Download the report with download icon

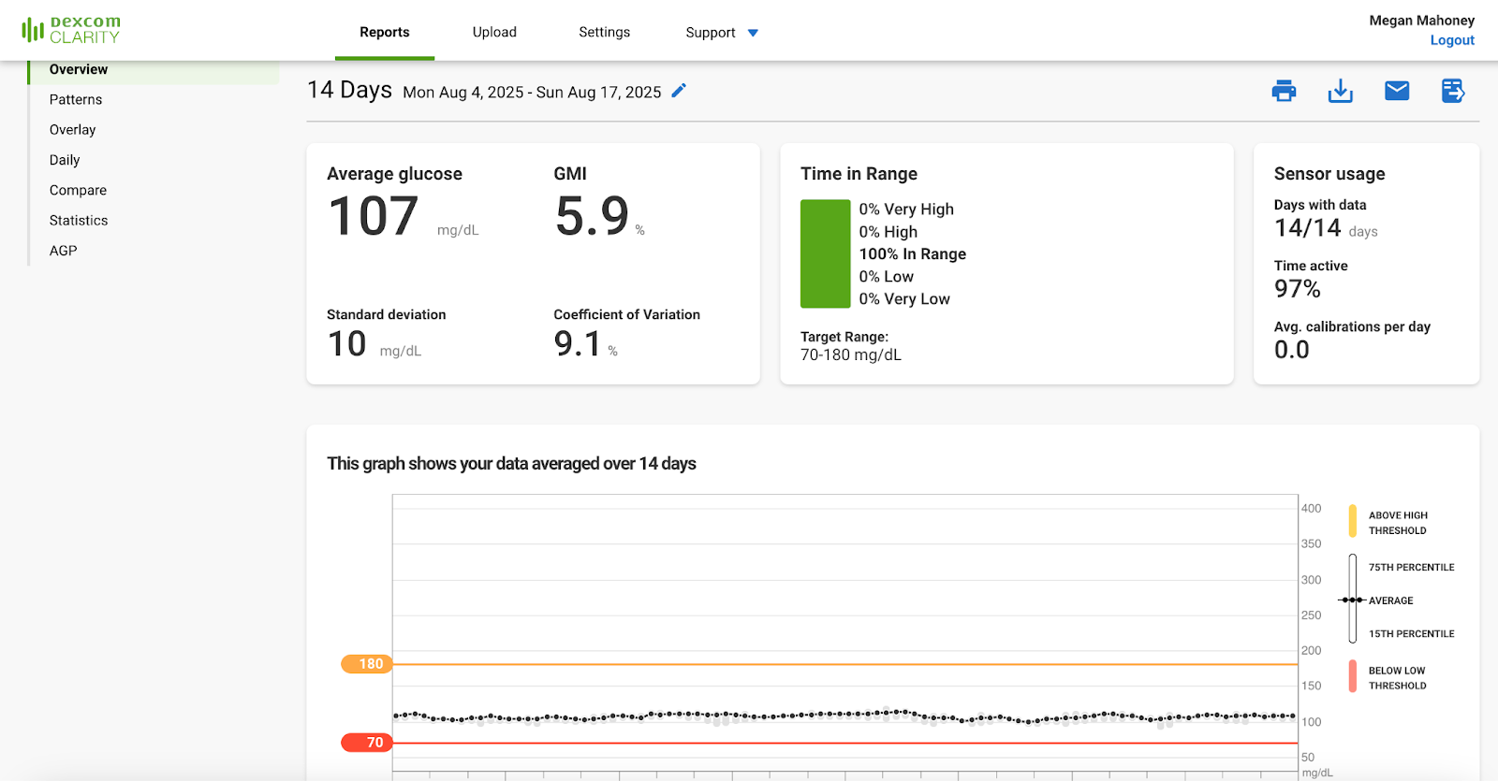point(1340,91)
